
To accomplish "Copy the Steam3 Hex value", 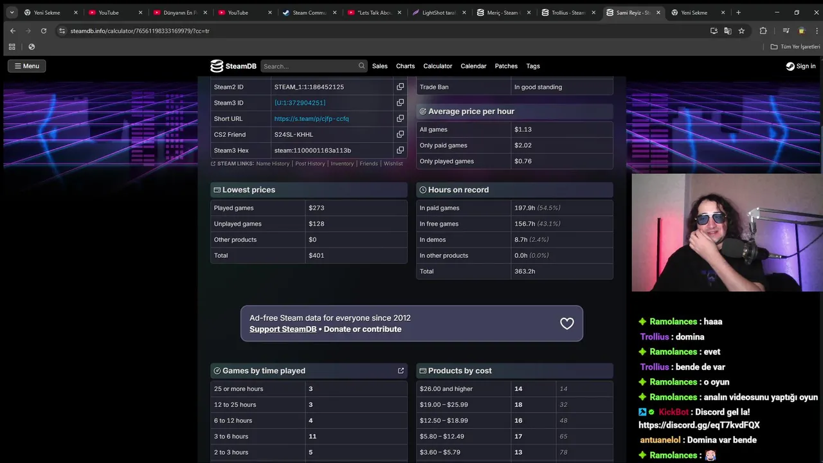I will [400, 150].
